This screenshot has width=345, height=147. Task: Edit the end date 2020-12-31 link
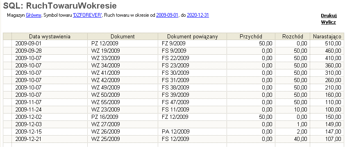198,16
